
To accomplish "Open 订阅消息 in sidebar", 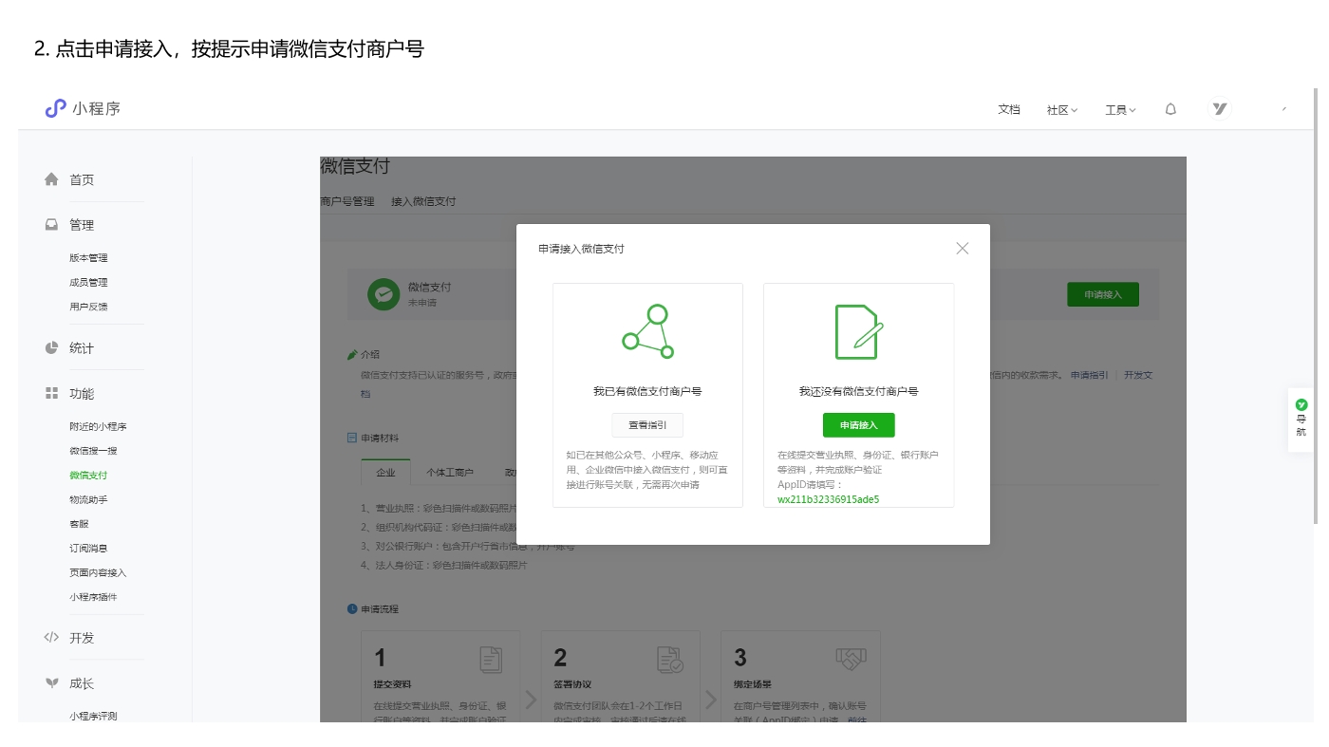I will tap(88, 549).
